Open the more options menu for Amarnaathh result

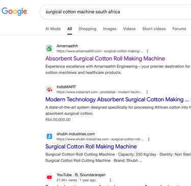[x=147, y=51]
